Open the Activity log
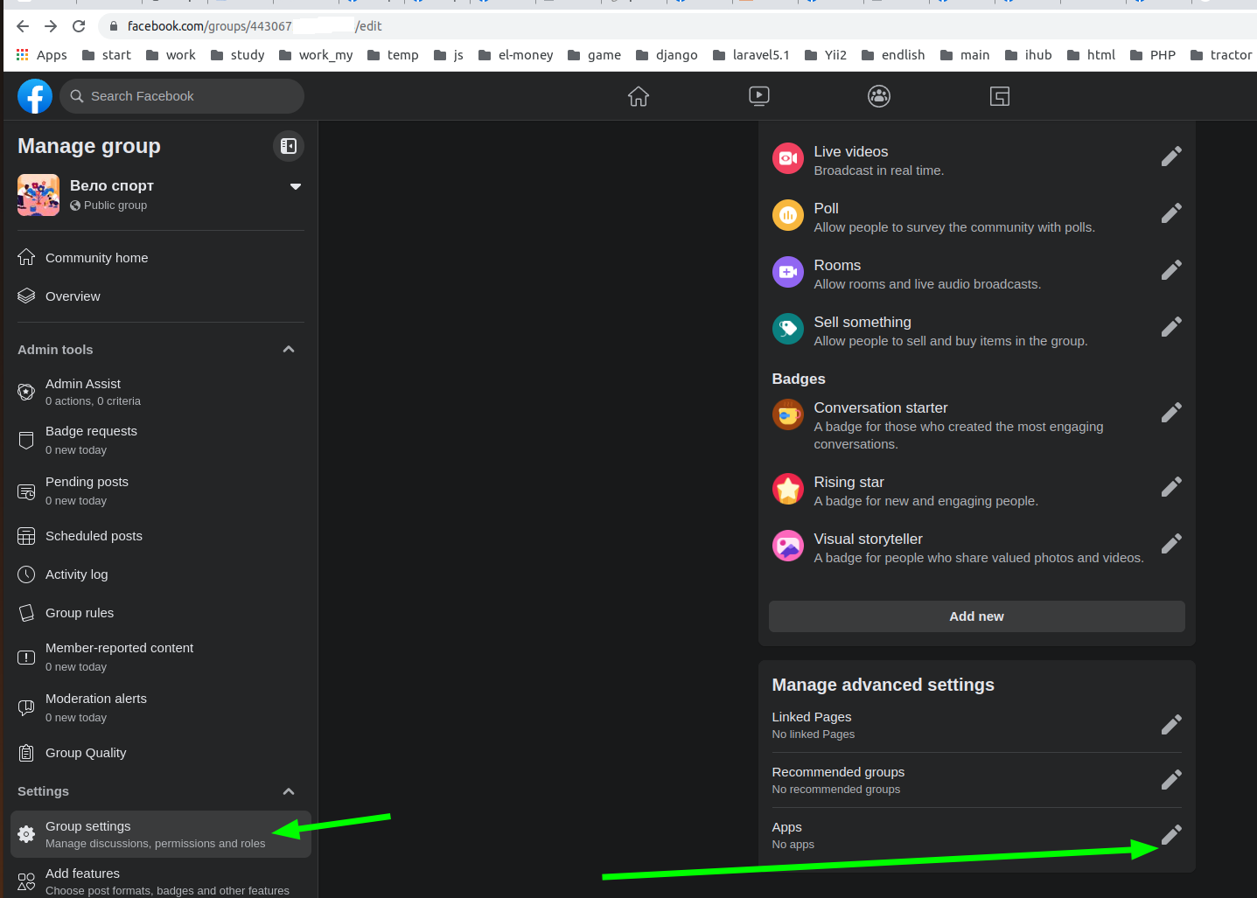Screen dimensions: 1257x898 [161, 574]
